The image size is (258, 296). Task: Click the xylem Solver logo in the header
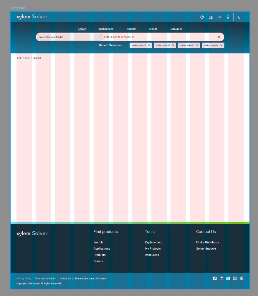click(32, 17)
